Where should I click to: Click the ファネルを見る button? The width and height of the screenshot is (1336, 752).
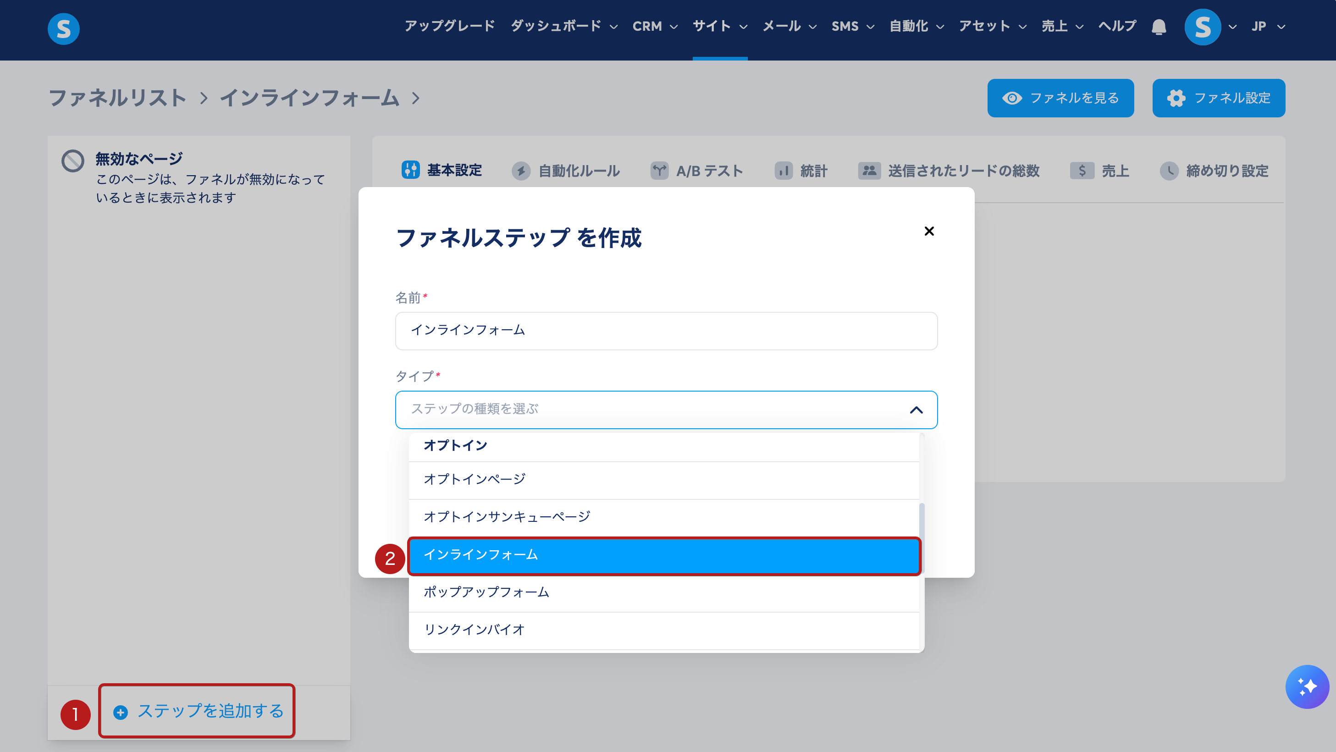coord(1060,98)
